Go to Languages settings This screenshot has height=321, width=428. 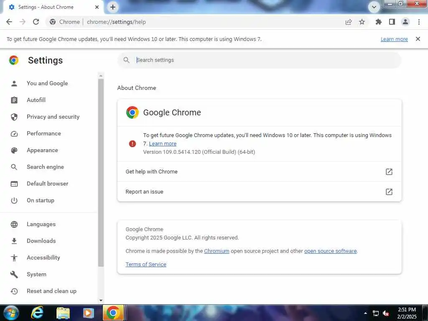(41, 224)
